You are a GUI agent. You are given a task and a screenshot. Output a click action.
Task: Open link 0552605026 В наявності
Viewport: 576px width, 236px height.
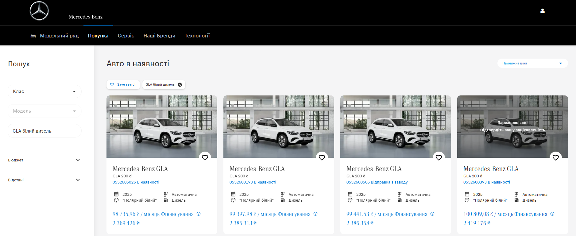[x=136, y=182]
